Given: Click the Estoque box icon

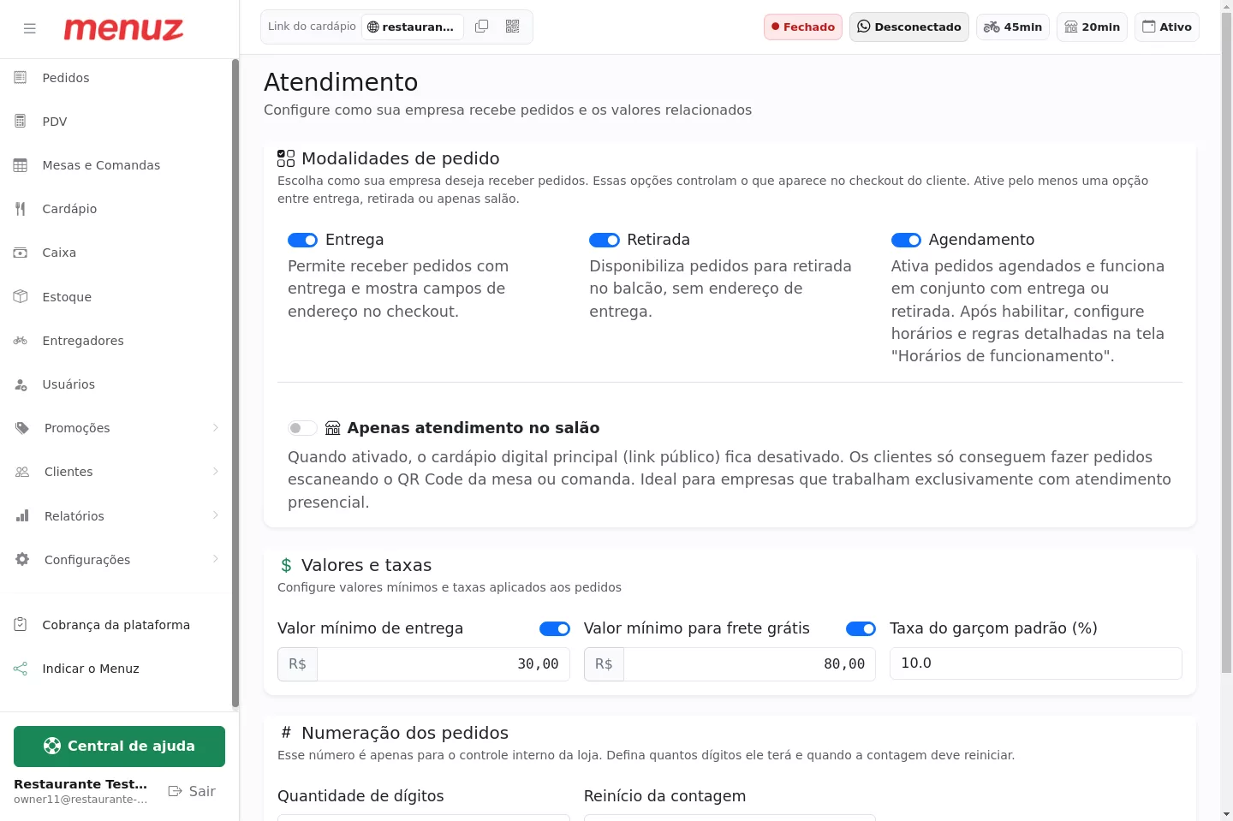Looking at the screenshot, I should [21, 297].
